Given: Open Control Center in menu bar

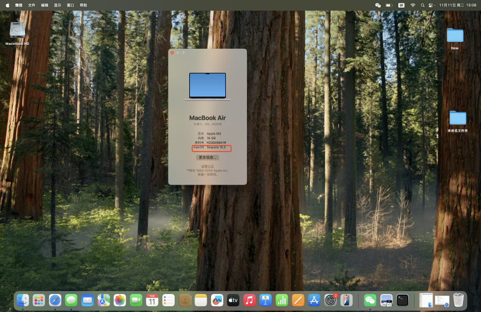Looking at the screenshot, I should [x=432, y=5].
